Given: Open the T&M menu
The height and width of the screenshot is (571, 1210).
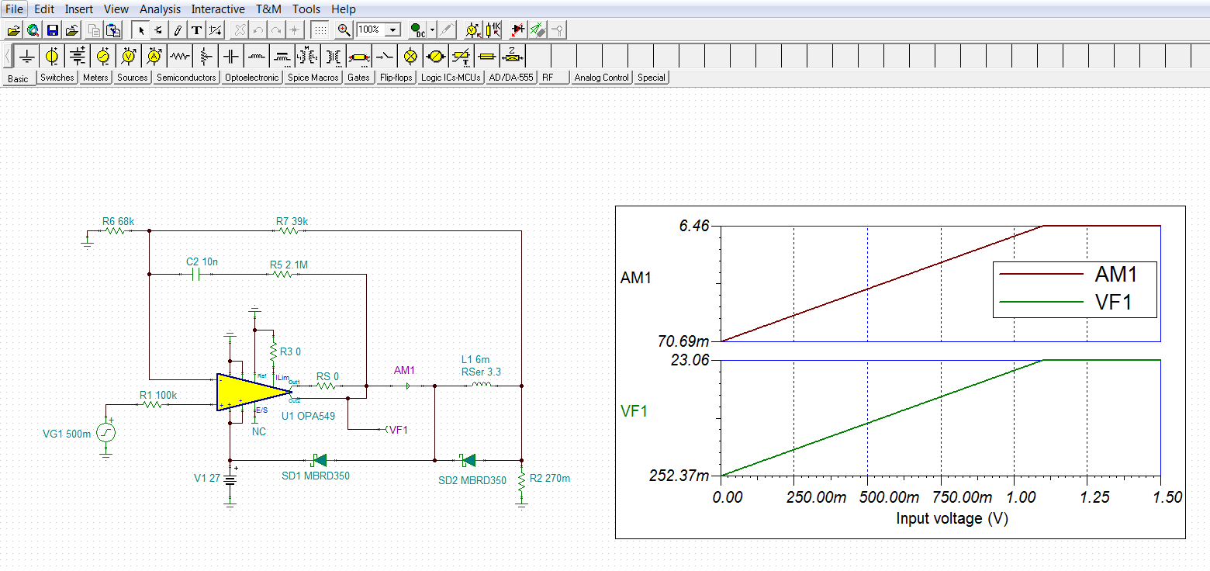Looking at the screenshot, I should [268, 9].
